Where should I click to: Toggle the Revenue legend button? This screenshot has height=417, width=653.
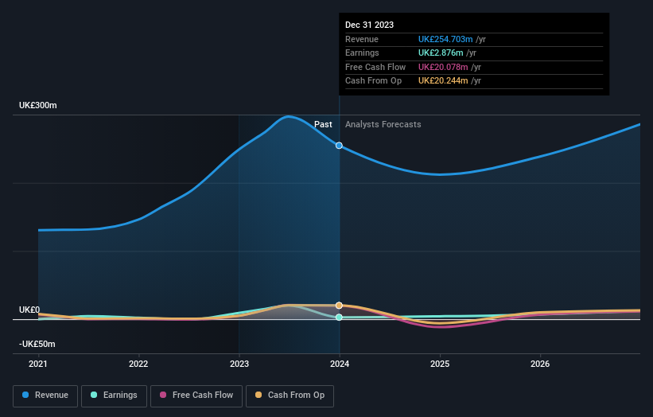45,396
